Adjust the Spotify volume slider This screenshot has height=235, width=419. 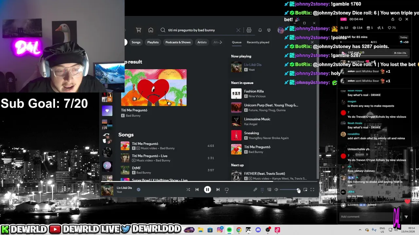pos(289,189)
